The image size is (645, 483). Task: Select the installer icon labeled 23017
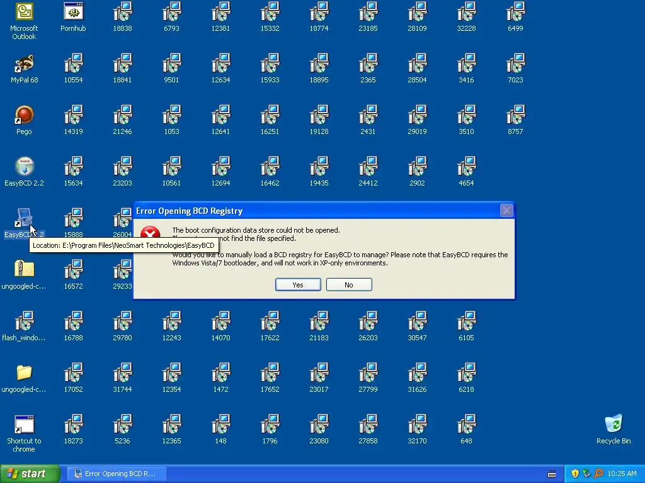click(x=319, y=372)
